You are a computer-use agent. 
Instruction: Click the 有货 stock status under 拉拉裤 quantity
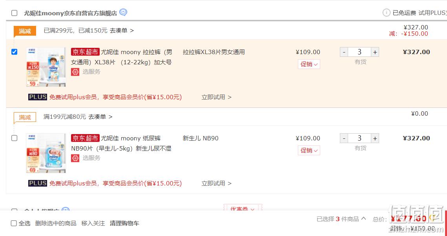[360, 62]
